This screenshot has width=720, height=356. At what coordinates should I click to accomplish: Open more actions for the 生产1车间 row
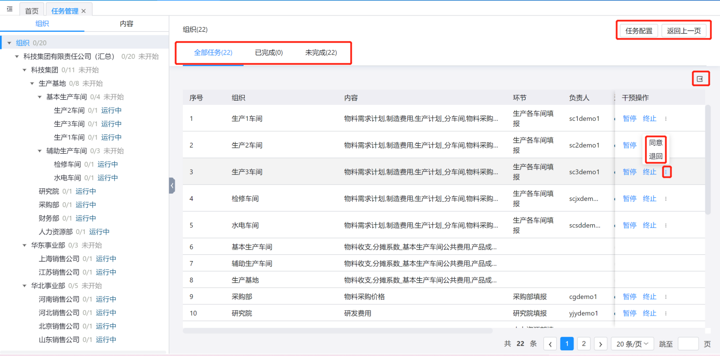[666, 119]
